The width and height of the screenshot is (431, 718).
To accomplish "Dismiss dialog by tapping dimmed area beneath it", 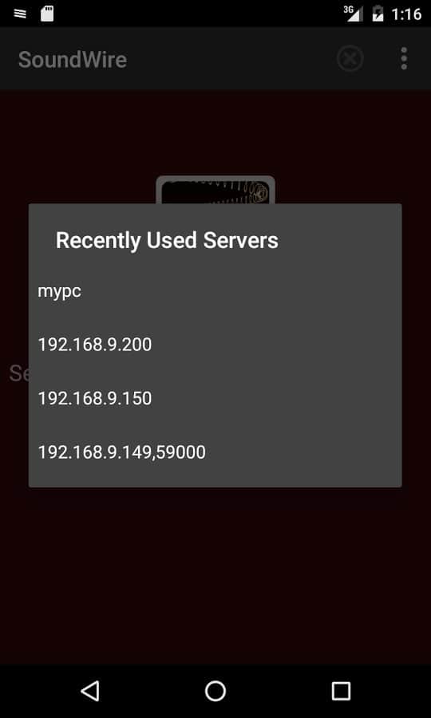I will (215, 572).
